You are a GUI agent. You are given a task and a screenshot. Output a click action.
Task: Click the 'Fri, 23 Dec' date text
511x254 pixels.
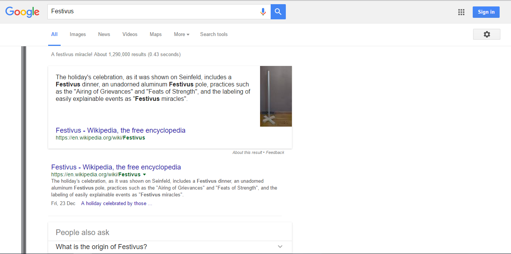click(63, 204)
